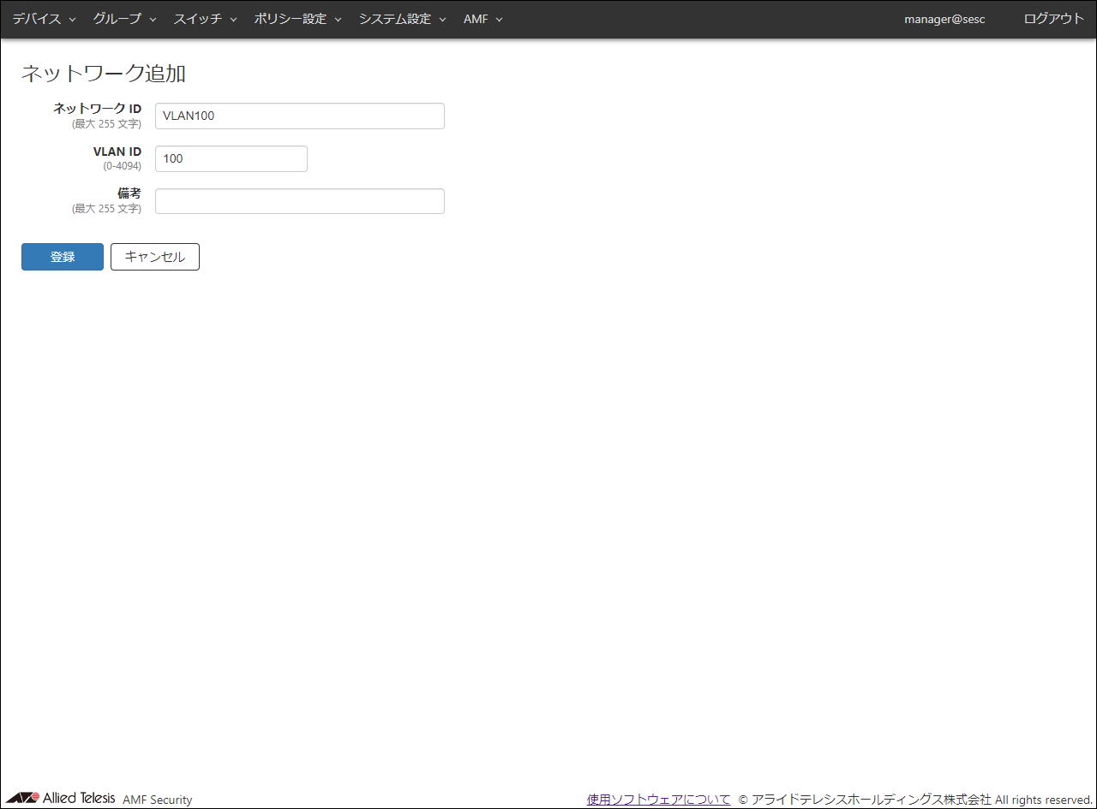Viewport: 1097px width, 809px height.
Task: Focus the ネットワーク ID field containing VLAN100
Action: [299, 116]
